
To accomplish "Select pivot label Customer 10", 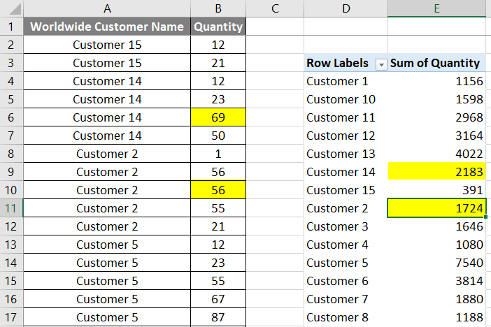I will pos(346,99).
